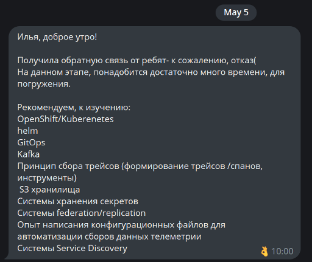Click the word 'погружения.' in the message
The width and height of the screenshot is (312, 262).
coord(44,84)
